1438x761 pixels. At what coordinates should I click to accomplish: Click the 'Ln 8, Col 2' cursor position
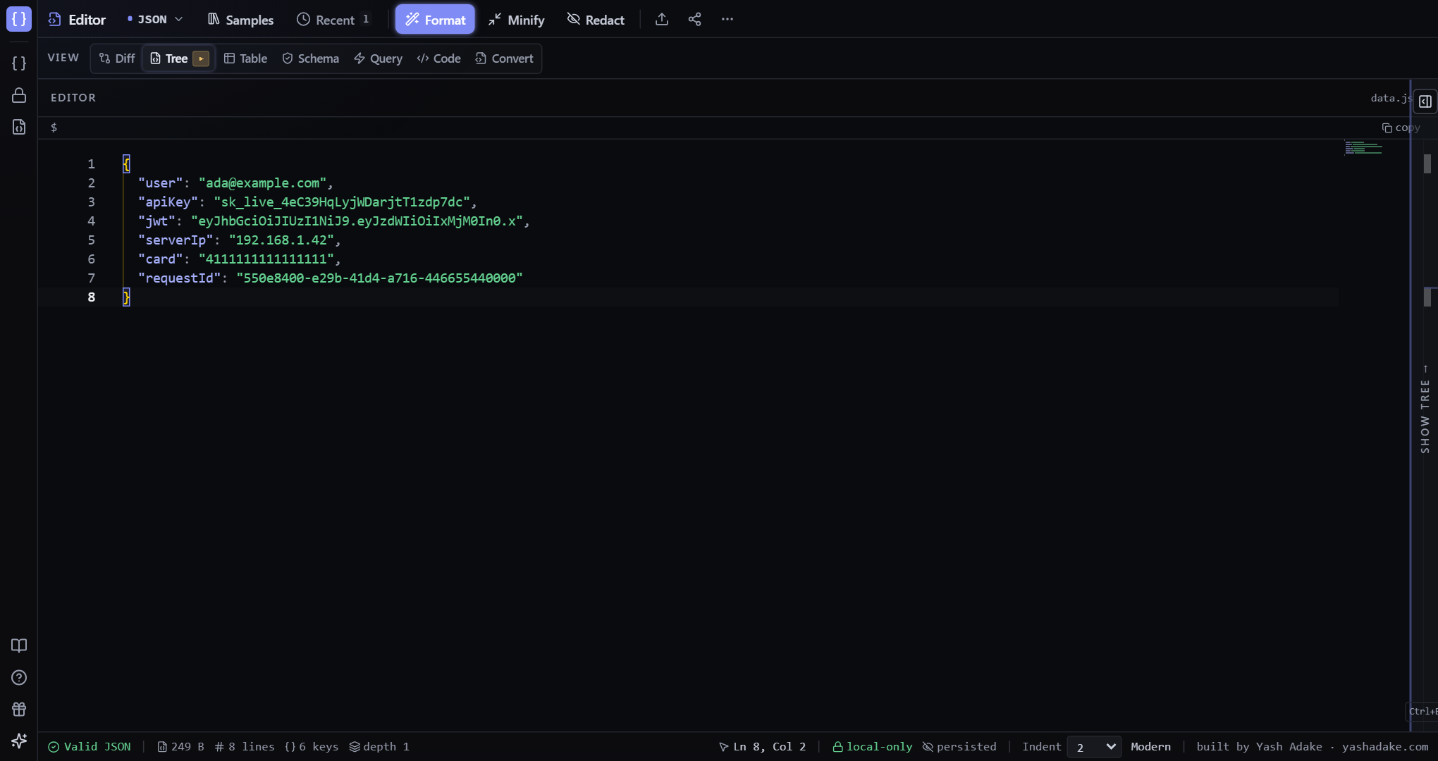pos(762,747)
